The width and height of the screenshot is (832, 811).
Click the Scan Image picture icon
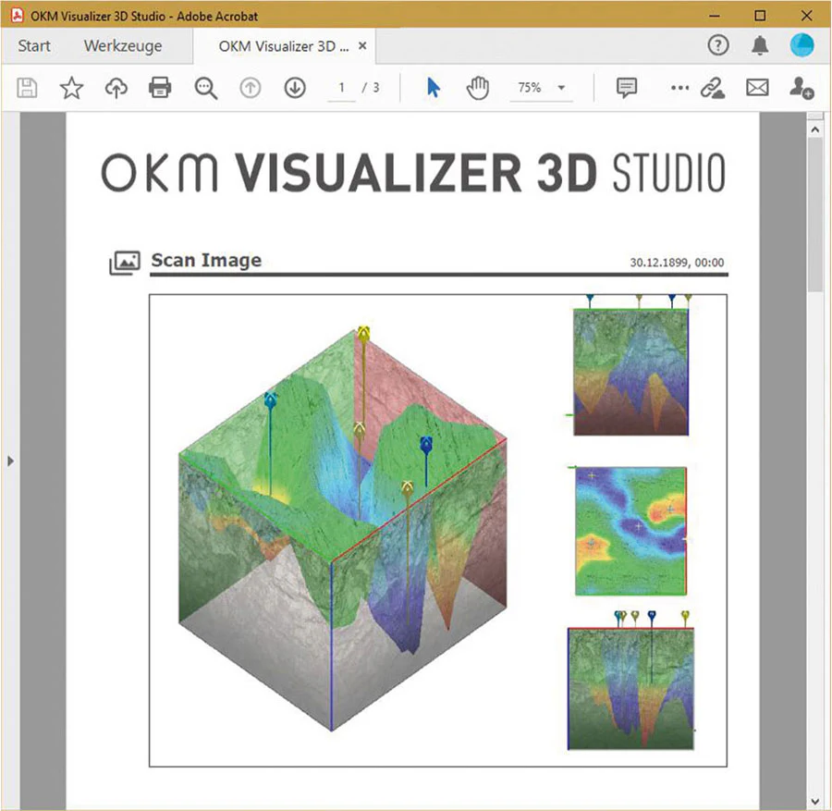[x=125, y=263]
